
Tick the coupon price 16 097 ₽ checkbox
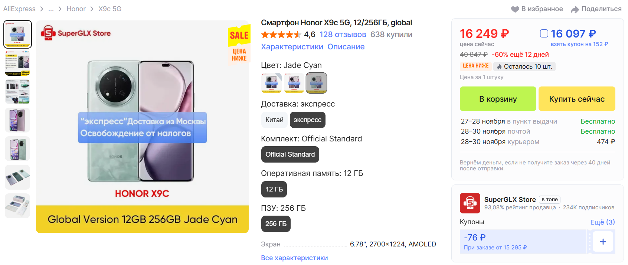tap(544, 34)
